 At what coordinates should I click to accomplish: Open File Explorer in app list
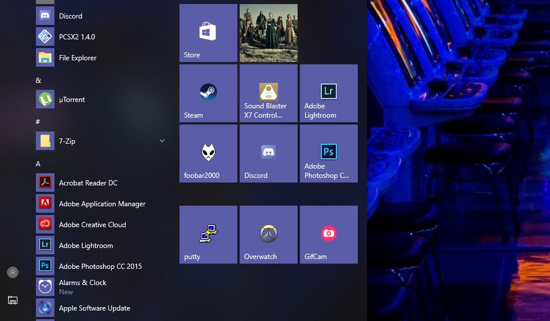click(101, 57)
